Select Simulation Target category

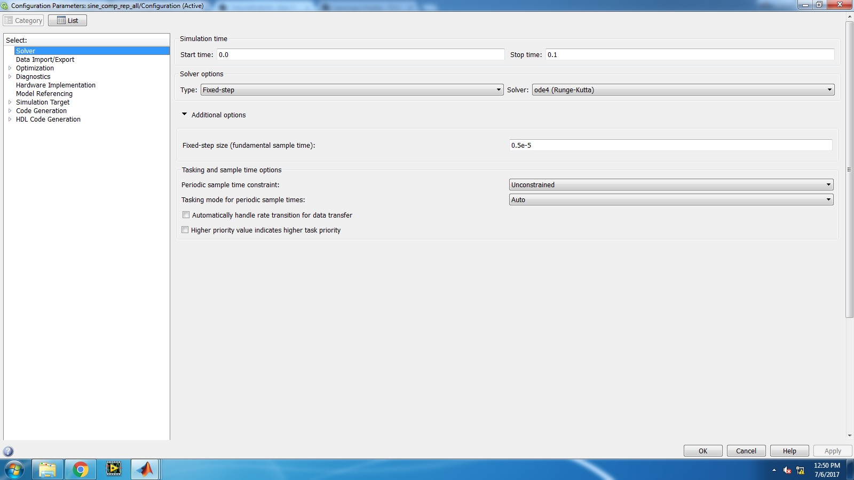[43, 102]
